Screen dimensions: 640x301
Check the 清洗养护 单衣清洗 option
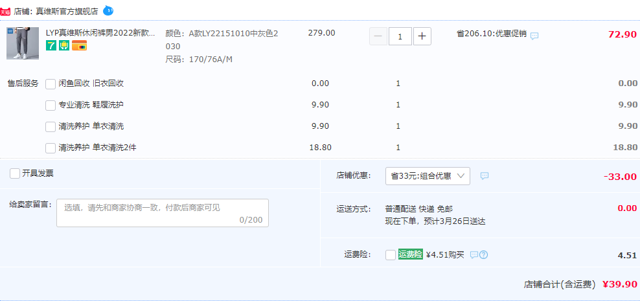point(51,127)
